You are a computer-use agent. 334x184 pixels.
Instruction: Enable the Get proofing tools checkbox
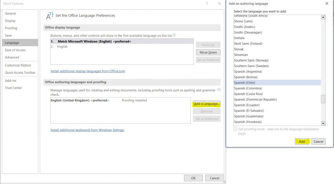(x=235, y=129)
